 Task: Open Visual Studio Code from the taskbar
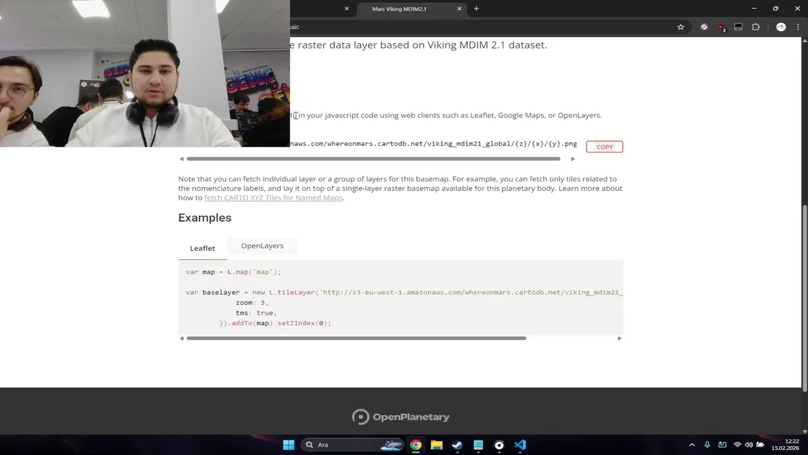tap(520, 445)
